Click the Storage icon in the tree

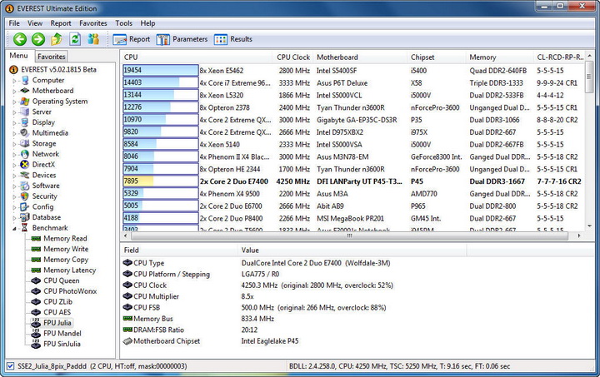pyautogui.click(x=25, y=143)
